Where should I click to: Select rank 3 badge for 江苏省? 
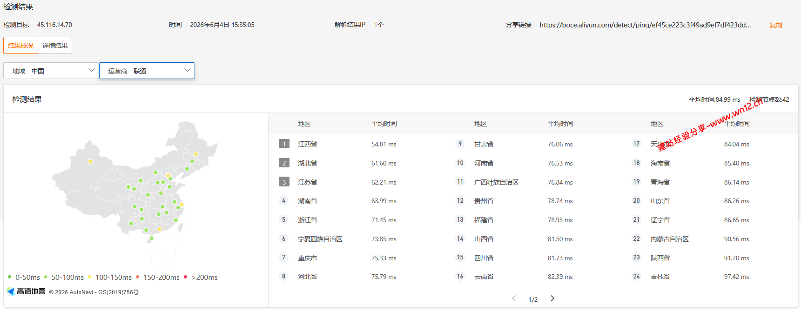point(284,182)
